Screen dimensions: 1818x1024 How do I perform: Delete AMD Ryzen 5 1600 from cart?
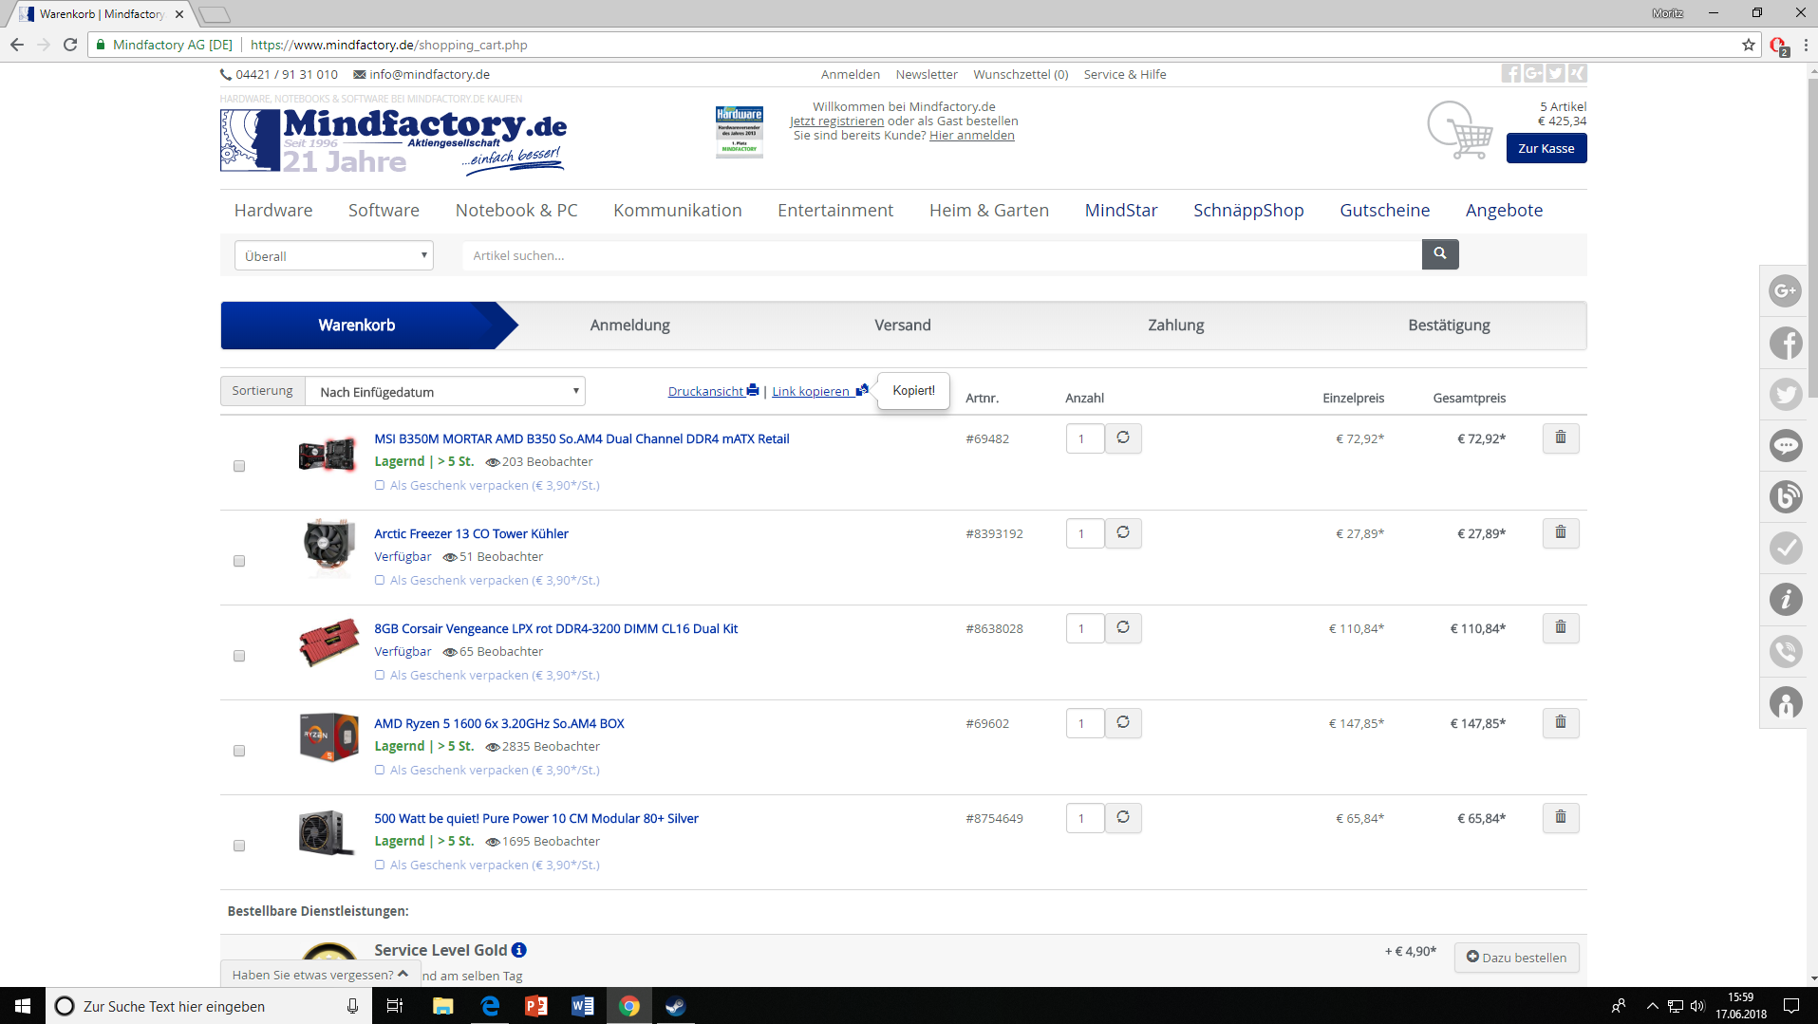point(1561,722)
